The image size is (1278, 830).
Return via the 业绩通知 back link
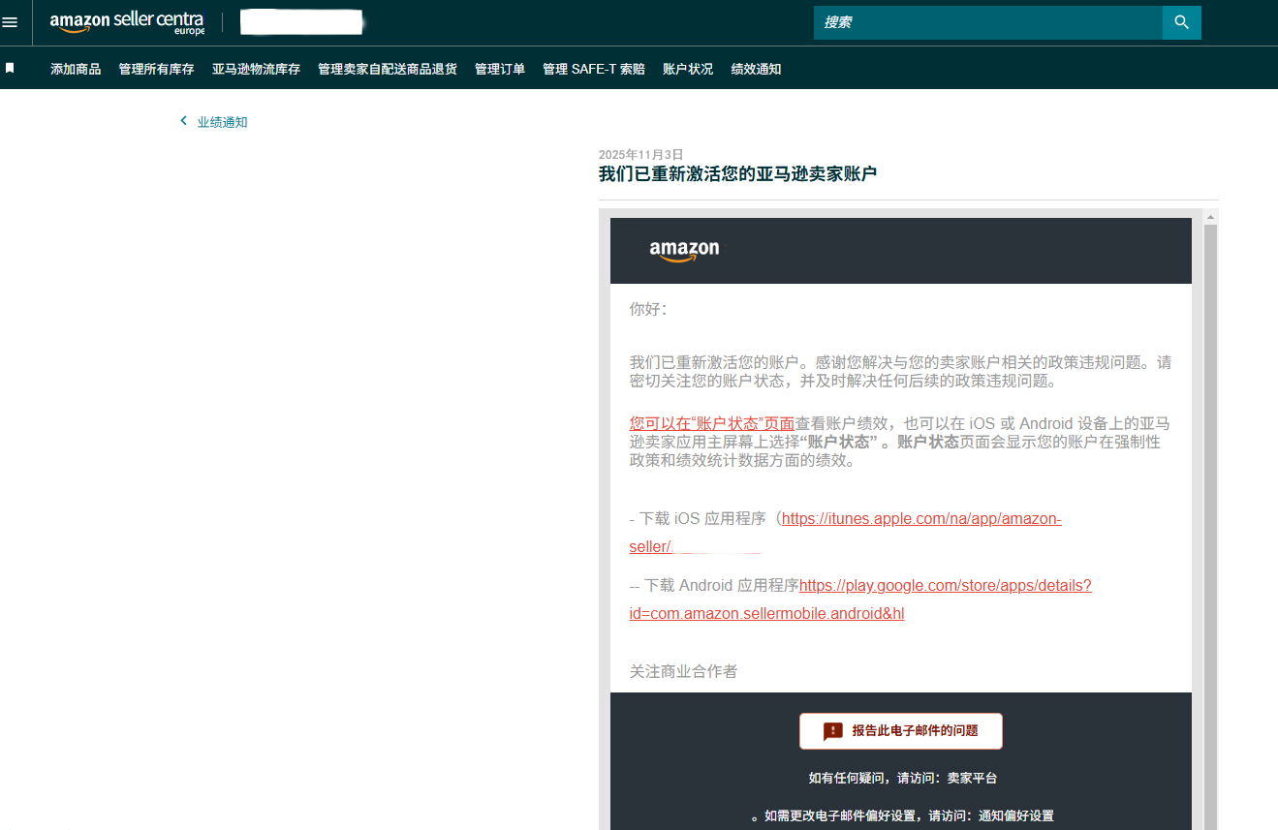(220, 121)
